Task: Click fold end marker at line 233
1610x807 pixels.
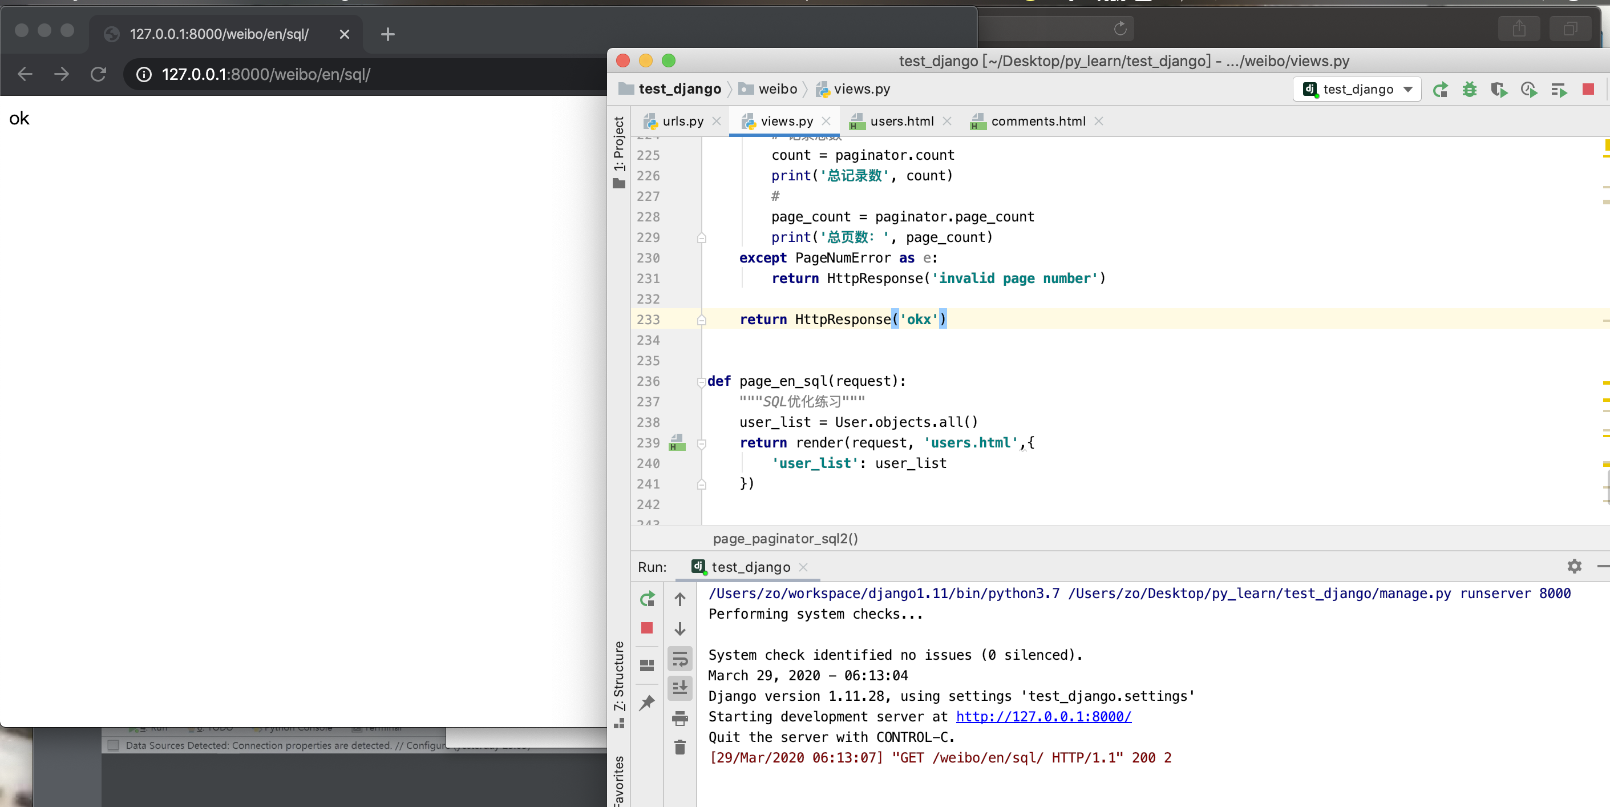Action: click(701, 320)
